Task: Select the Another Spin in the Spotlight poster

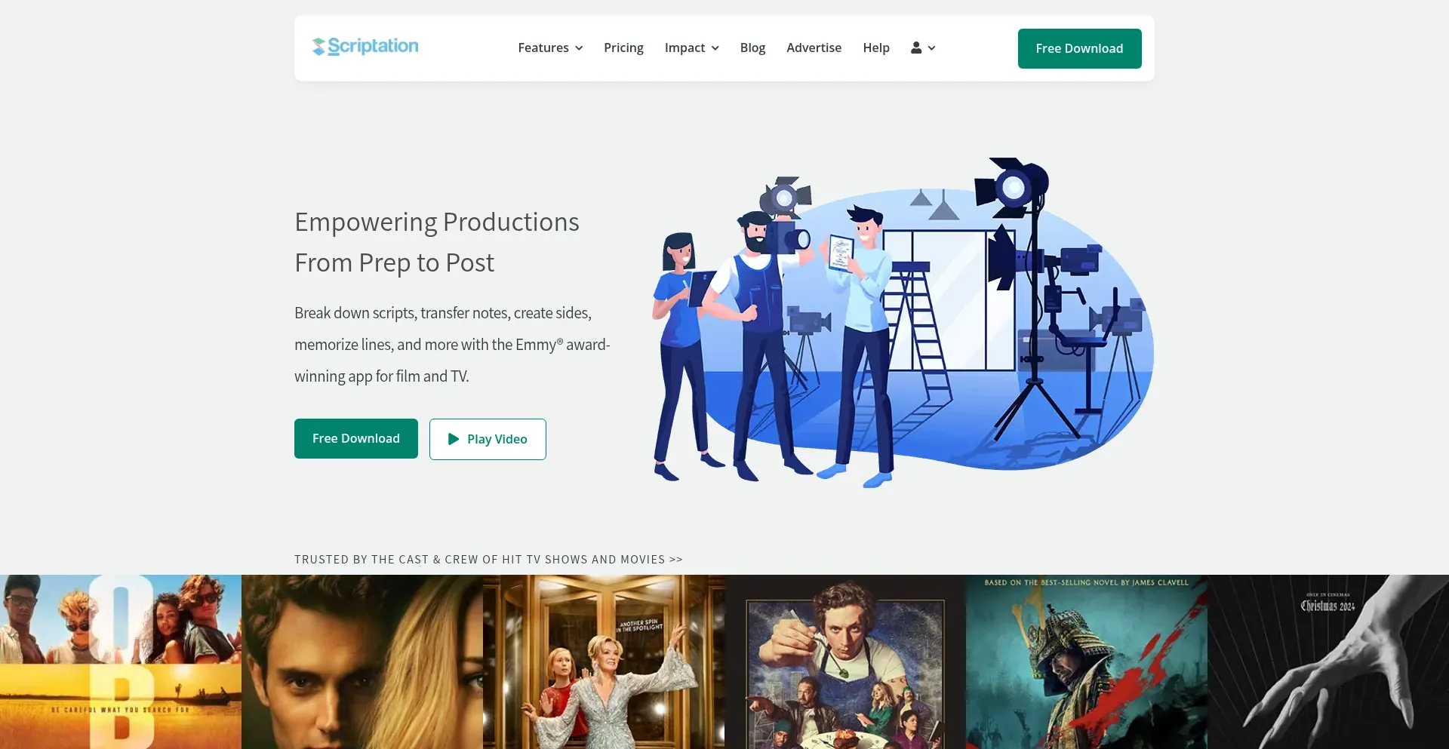Action: point(604,662)
